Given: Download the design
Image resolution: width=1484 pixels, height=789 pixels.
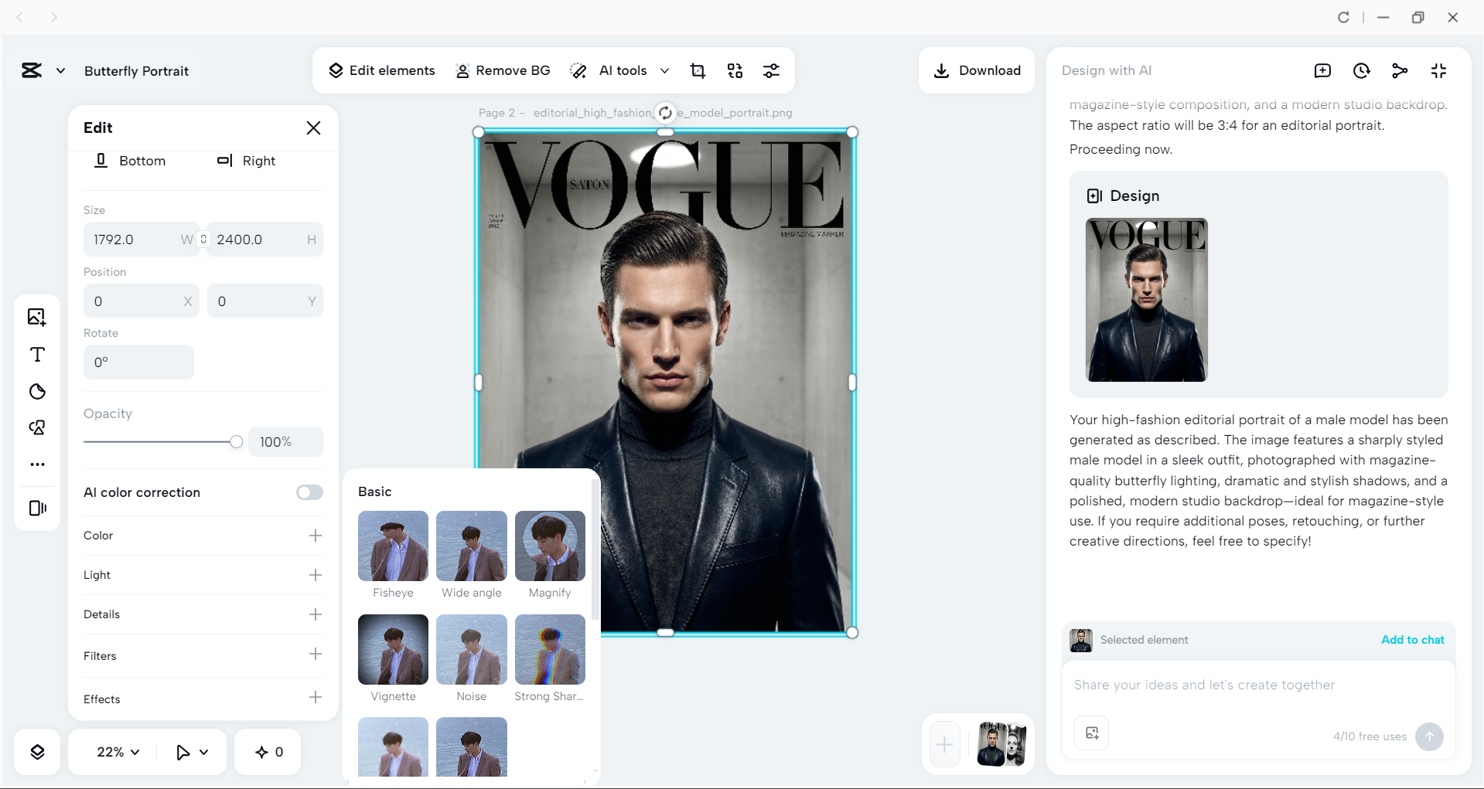Looking at the screenshot, I should pyautogui.click(x=977, y=71).
